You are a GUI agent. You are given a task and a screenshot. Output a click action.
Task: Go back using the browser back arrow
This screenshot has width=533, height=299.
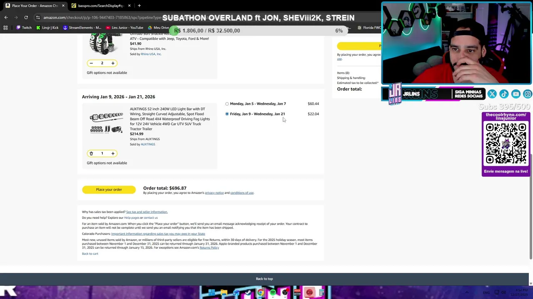tap(6, 17)
